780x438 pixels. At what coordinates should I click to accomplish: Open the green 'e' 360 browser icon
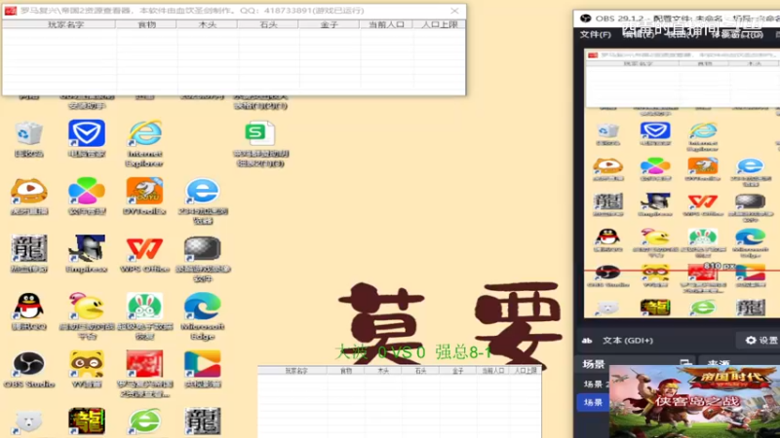point(144,422)
